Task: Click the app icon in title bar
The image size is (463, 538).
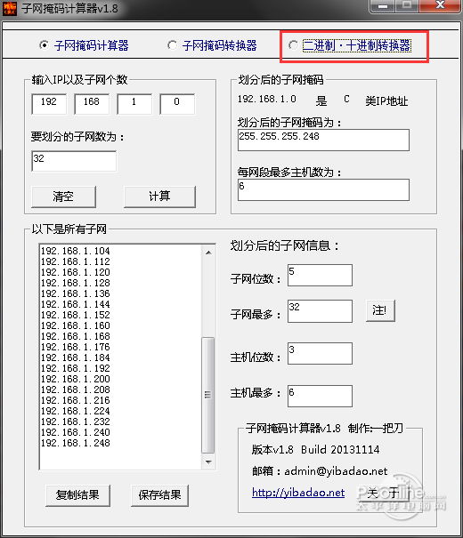Action: (9, 8)
